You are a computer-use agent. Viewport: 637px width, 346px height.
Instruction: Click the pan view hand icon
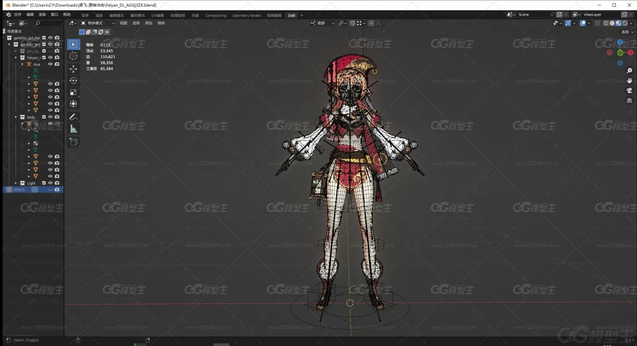[x=629, y=81]
